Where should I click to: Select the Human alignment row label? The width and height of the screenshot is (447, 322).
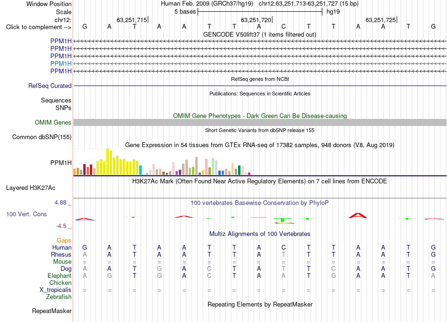(62, 247)
